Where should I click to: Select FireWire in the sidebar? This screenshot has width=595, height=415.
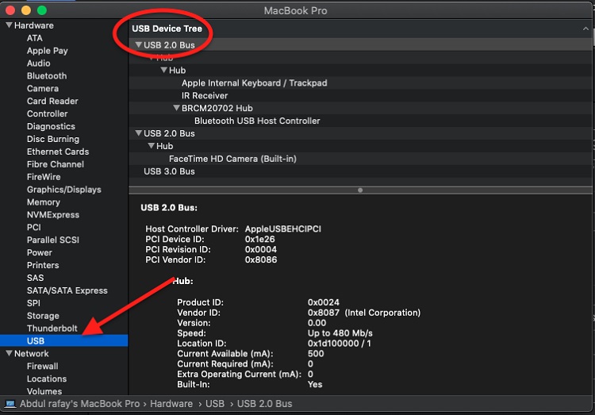pos(44,177)
